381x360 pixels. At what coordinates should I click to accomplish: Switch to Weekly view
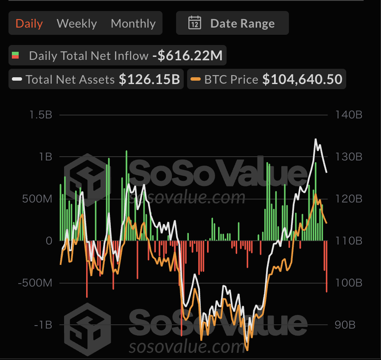click(x=77, y=23)
